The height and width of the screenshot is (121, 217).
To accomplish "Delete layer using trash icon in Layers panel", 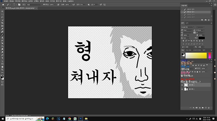I will pos(209,108).
